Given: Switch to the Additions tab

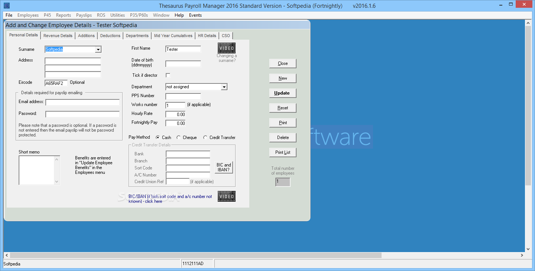Looking at the screenshot, I should point(87,36).
